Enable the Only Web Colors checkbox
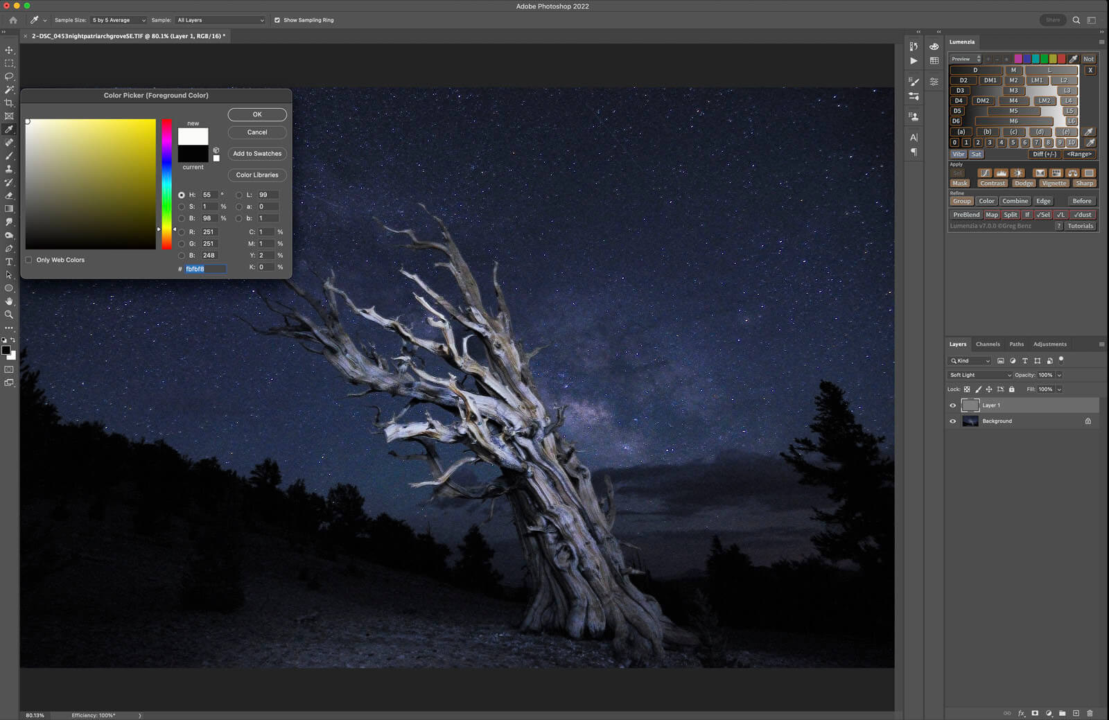Viewport: 1109px width, 720px height. click(28, 260)
